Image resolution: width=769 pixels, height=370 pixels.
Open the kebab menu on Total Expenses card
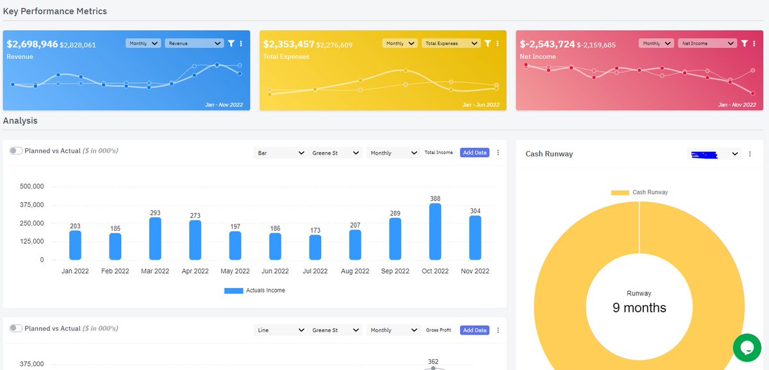click(x=497, y=44)
